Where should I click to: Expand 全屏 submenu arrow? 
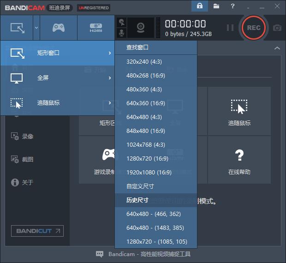tap(110, 78)
